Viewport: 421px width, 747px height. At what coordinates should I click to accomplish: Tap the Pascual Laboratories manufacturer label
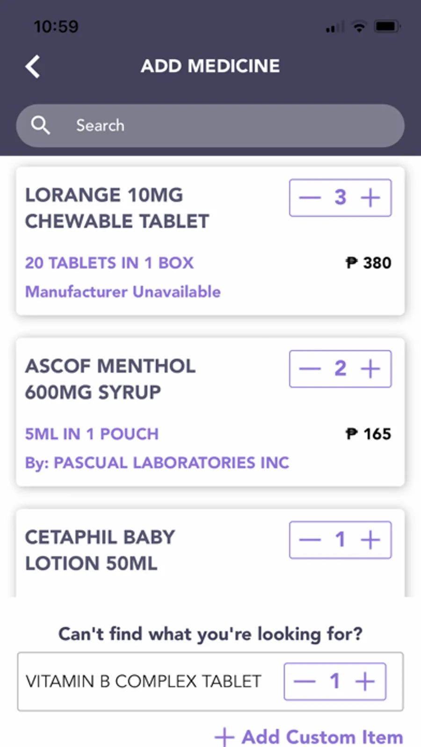157,463
